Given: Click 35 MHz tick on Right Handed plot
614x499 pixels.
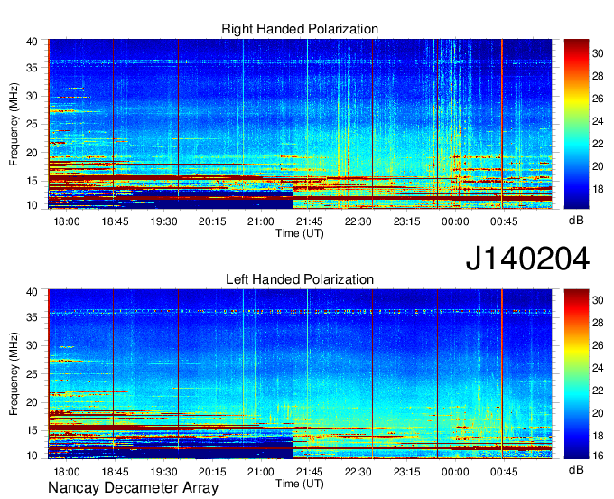Looking at the screenshot, I should click(32, 68).
